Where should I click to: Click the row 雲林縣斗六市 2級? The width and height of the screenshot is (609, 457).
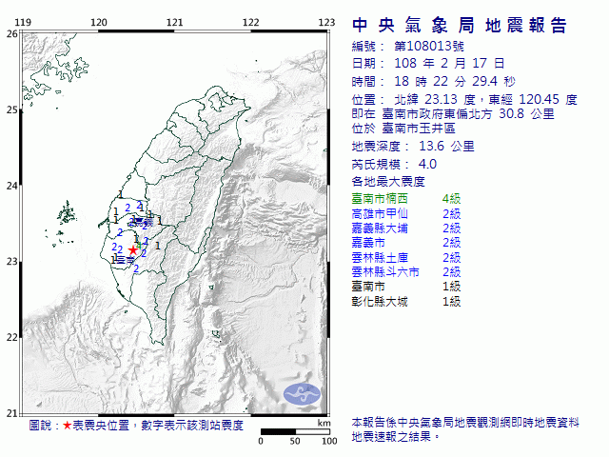(x=406, y=272)
